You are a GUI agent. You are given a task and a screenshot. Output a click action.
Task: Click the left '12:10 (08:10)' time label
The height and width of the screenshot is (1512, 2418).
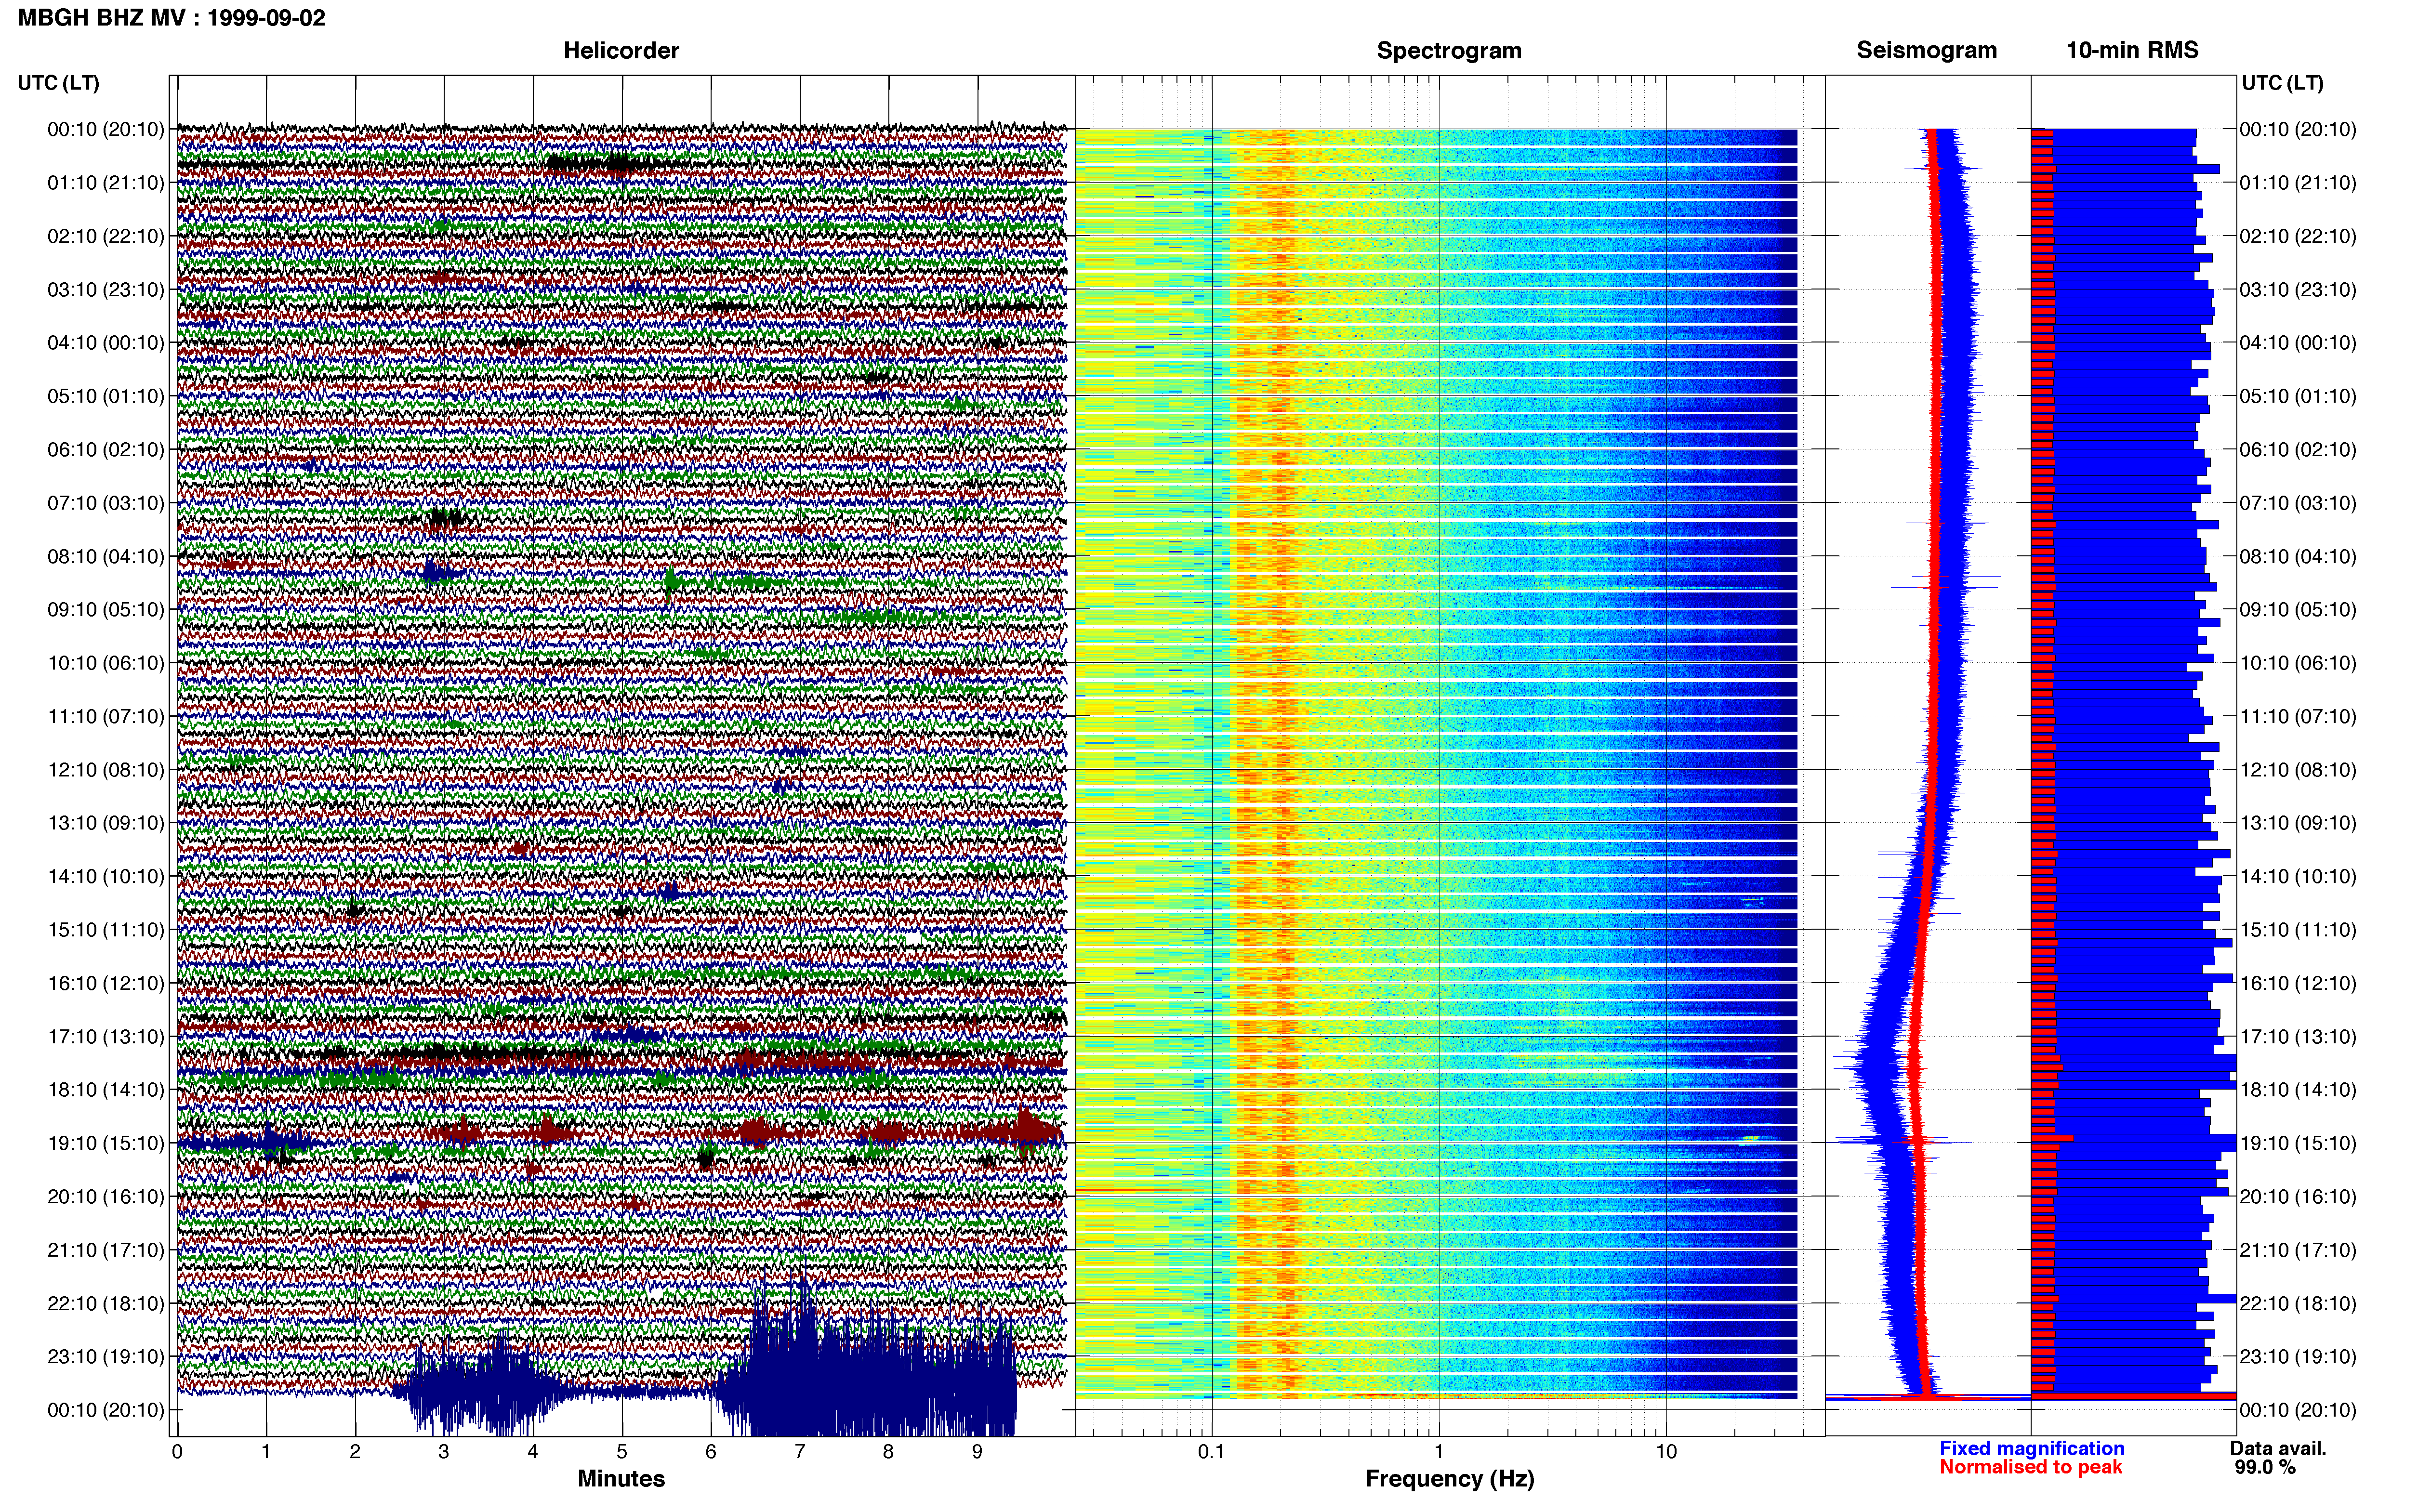coord(106,770)
